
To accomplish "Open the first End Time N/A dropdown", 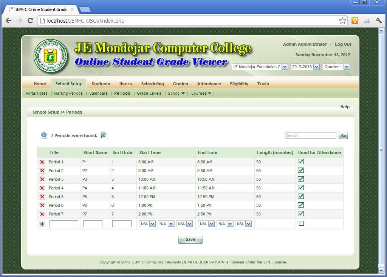I will click(x=206, y=224).
